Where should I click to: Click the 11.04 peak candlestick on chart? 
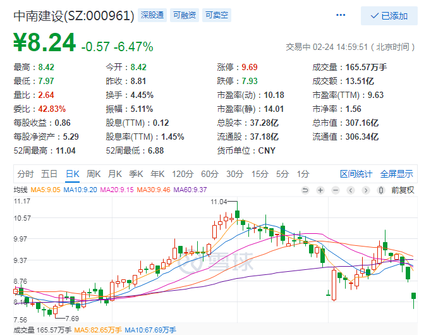click(x=237, y=214)
